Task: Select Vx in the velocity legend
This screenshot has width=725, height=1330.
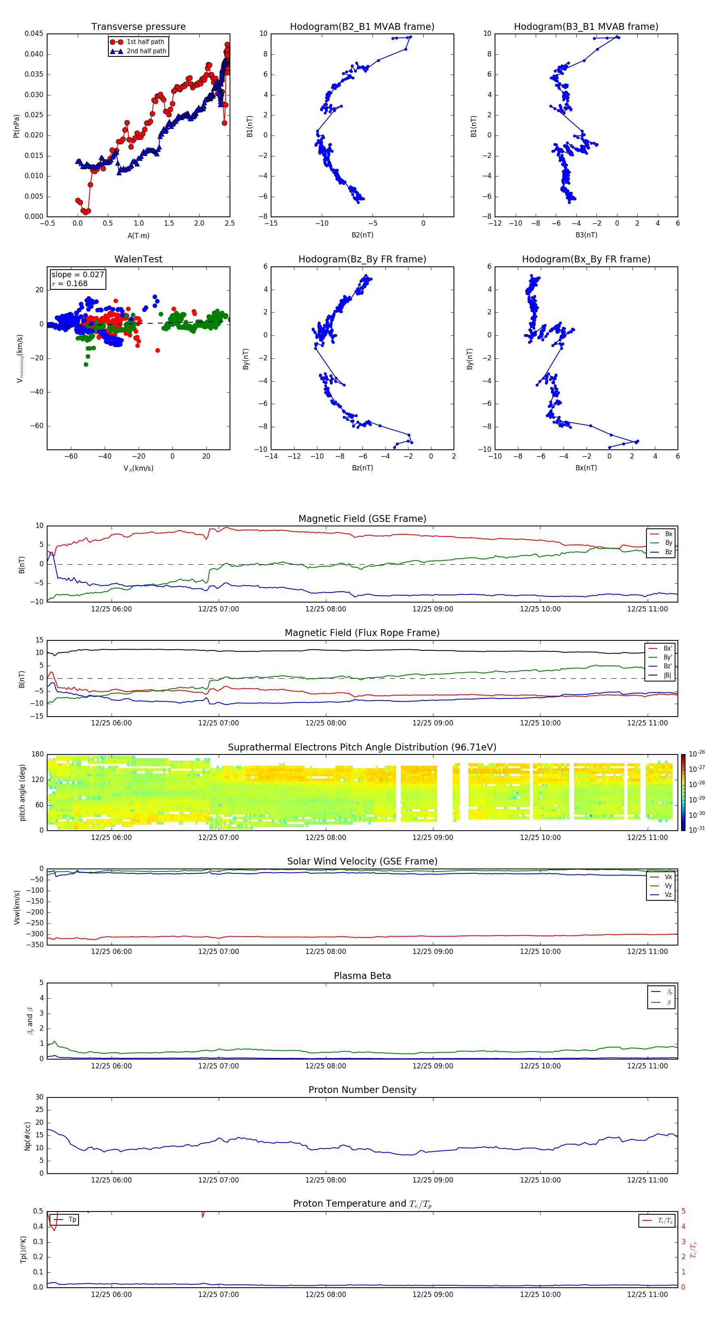Action: [661, 877]
